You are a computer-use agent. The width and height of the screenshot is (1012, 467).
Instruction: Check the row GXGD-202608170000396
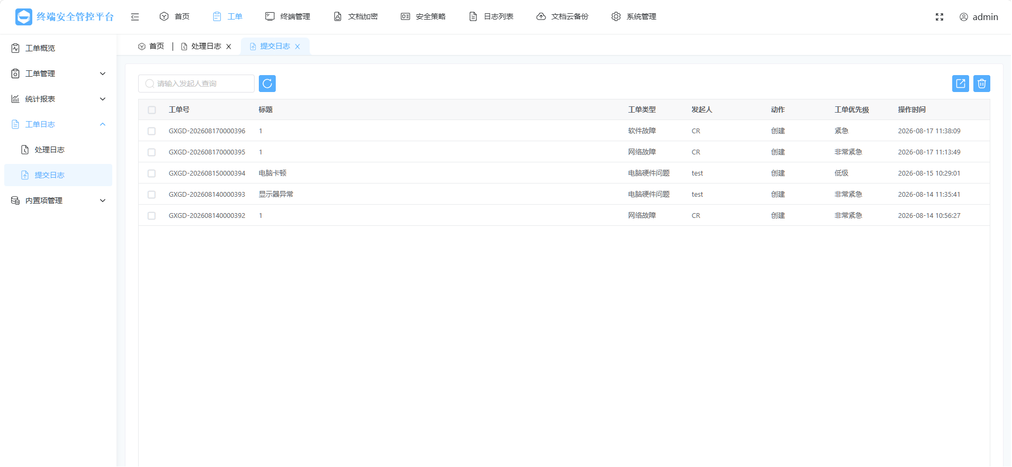[152, 131]
